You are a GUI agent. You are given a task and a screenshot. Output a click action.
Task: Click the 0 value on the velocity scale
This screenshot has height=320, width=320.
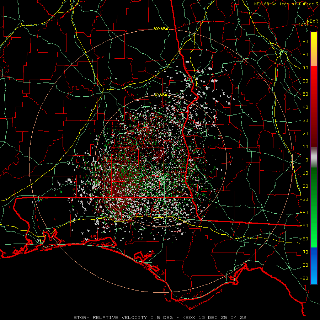tap(307, 160)
